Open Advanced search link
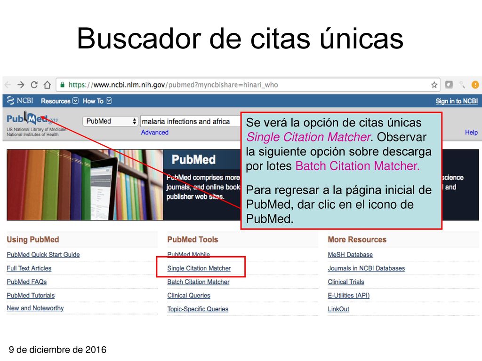Viewport: 482px width, 361px height. click(154, 132)
